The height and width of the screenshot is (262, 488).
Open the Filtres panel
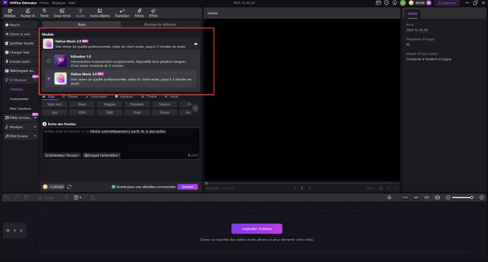pyautogui.click(x=138, y=13)
